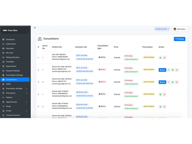This screenshot has height=144, width=192.
Task: Click Record Payment in row 2
Action: pyautogui.click(x=131, y=72)
